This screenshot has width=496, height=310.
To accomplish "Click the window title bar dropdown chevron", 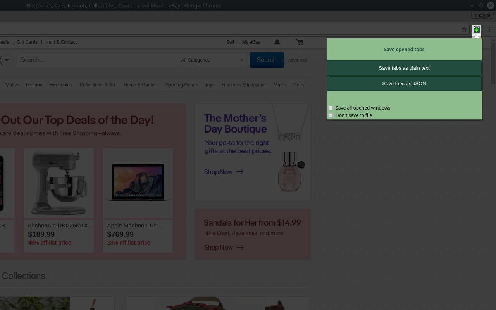I will (472, 5).
